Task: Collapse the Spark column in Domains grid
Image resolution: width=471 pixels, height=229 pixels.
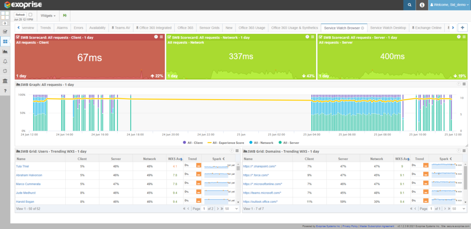Action: [x=451, y=159]
